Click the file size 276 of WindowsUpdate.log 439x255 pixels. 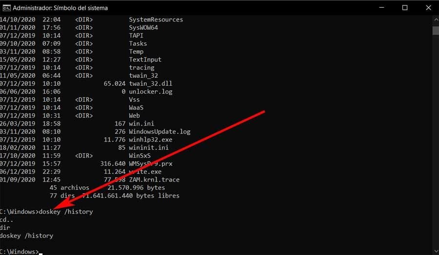point(120,131)
